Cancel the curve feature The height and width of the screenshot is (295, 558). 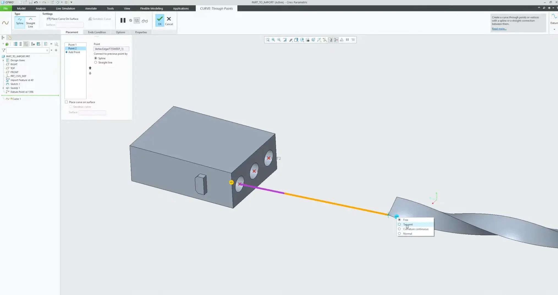click(169, 21)
